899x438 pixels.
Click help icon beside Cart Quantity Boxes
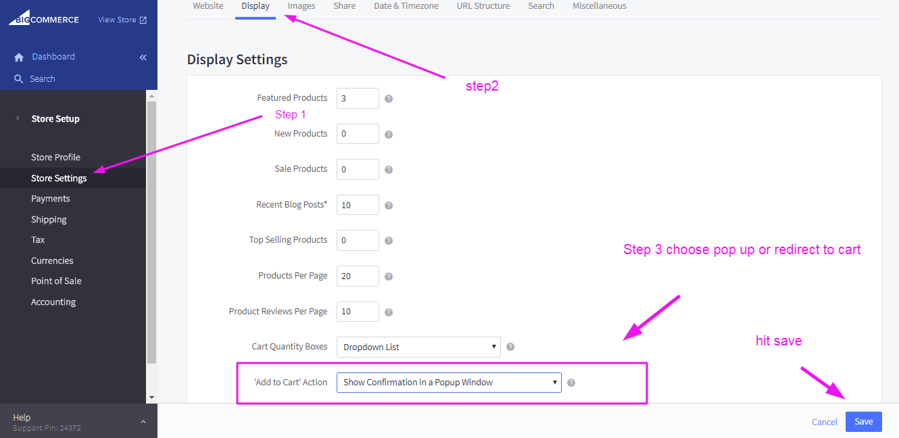click(x=510, y=347)
